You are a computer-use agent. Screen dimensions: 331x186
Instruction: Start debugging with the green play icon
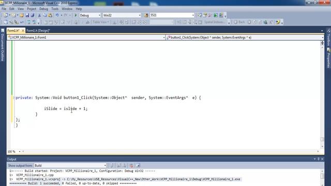point(76,15)
